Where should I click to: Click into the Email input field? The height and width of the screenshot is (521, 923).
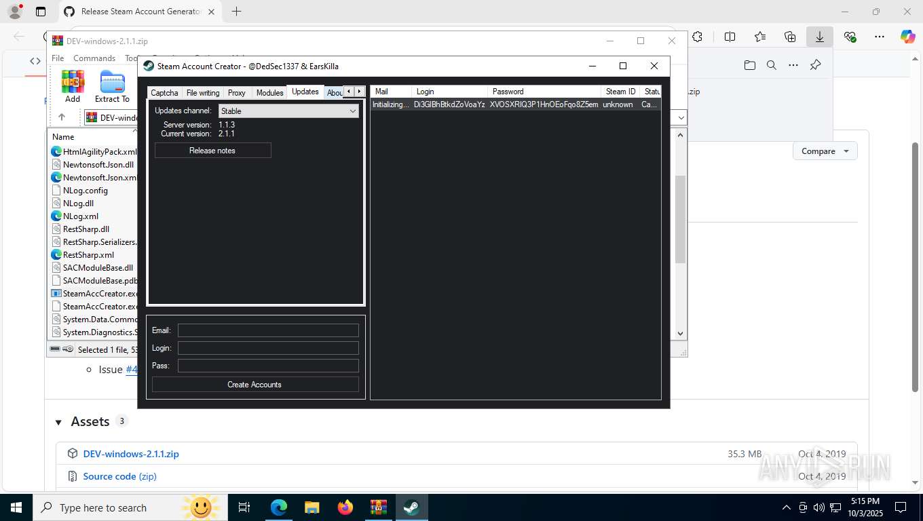[268, 330]
